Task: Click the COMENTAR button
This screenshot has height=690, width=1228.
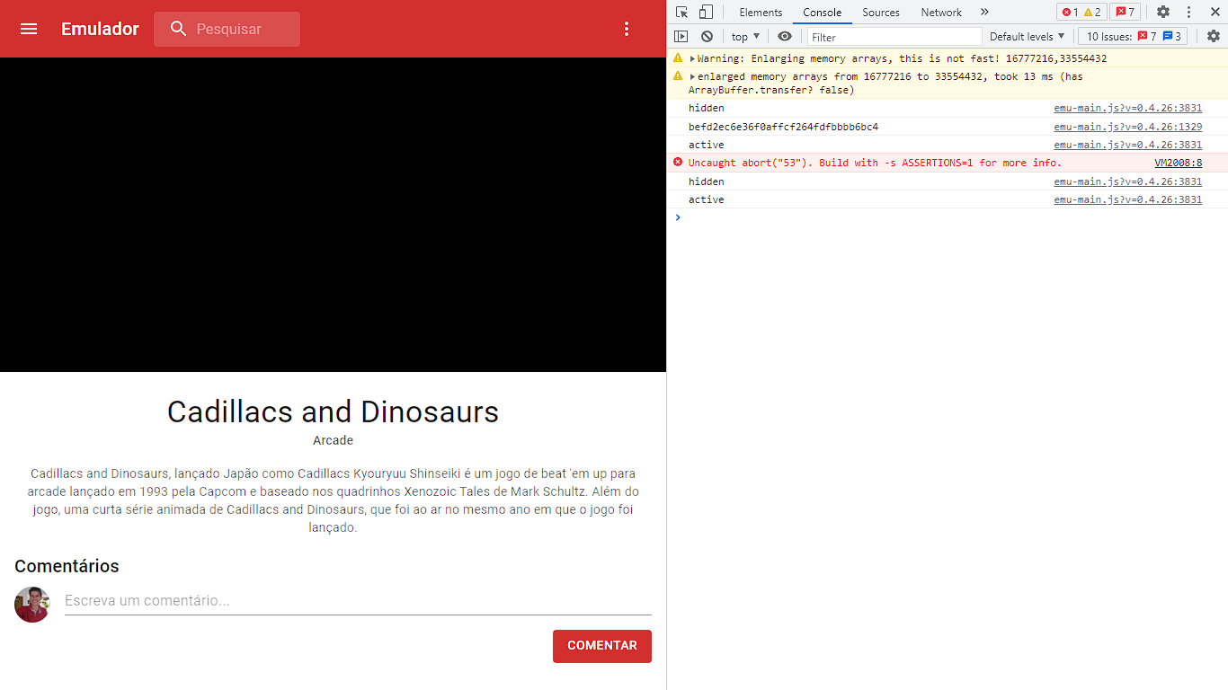Action: [601, 646]
